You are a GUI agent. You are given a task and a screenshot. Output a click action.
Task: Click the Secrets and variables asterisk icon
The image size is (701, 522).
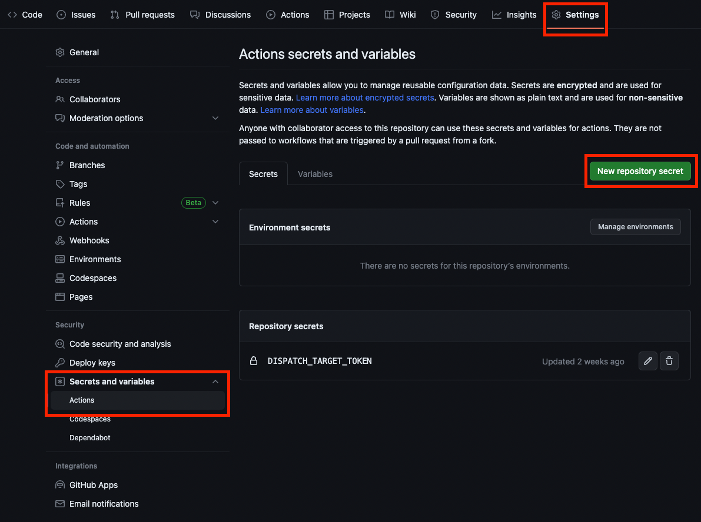[x=60, y=382]
